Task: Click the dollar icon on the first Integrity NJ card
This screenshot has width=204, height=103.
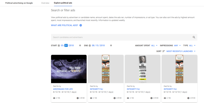Action: [x=114, y=98]
